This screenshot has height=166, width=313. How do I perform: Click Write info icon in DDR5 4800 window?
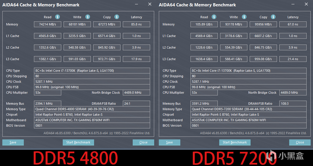pyautogui.click(x=88, y=17)
